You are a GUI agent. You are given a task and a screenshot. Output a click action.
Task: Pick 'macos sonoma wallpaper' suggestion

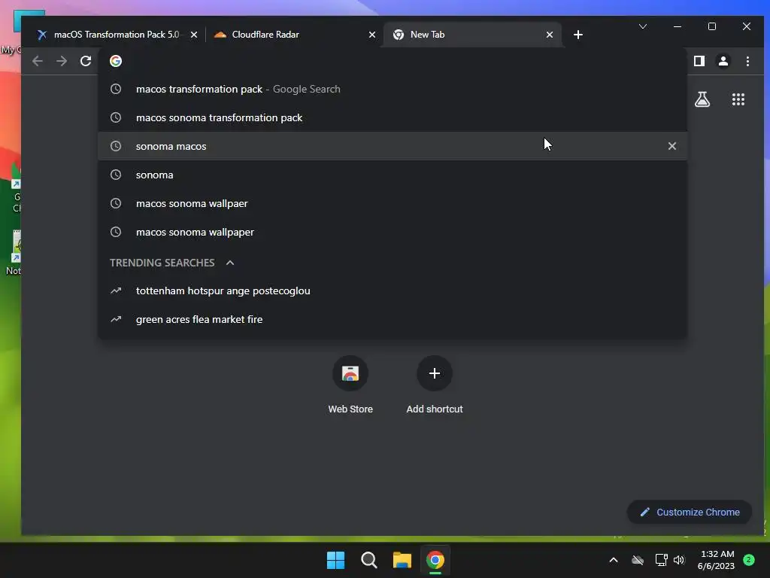[x=393, y=232]
